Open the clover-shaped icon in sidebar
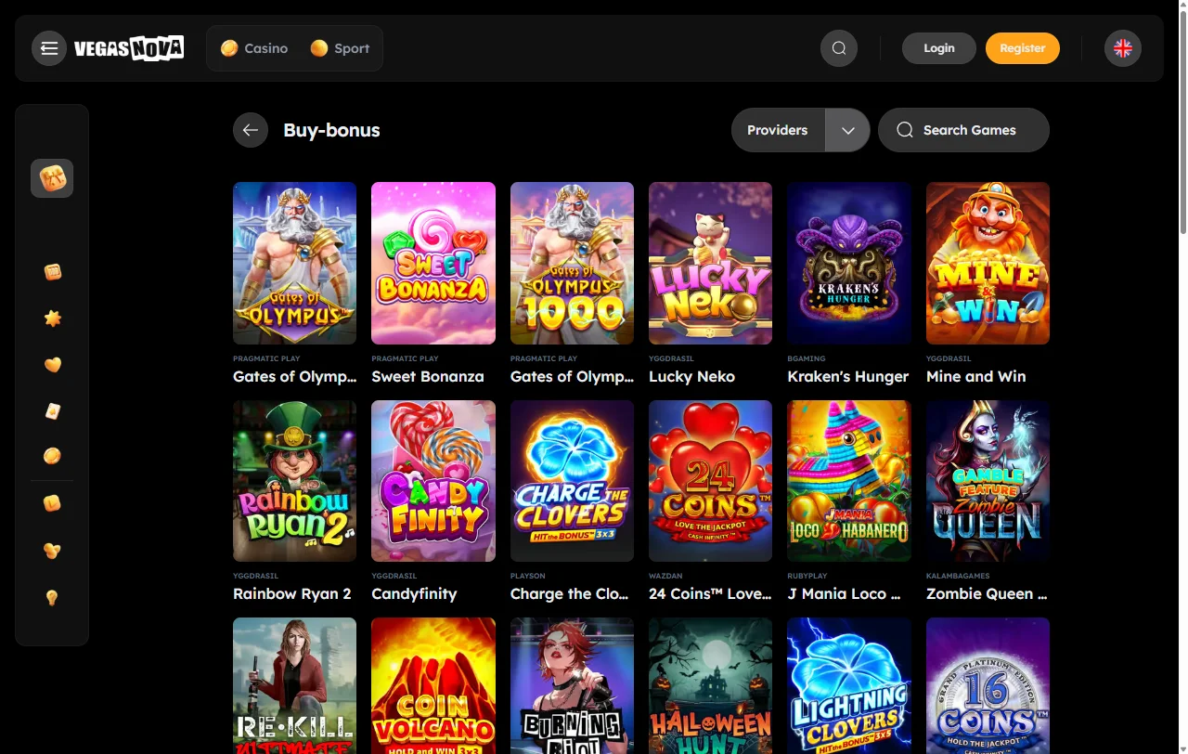The height and width of the screenshot is (754, 1188). click(53, 551)
